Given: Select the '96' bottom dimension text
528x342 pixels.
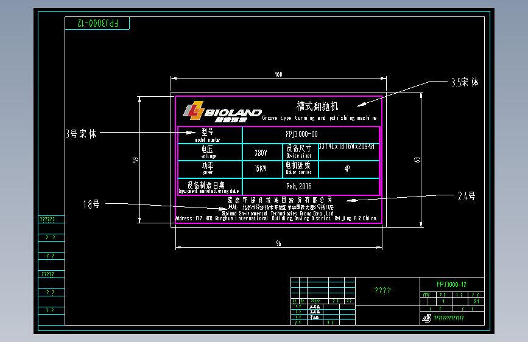Looking at the screenshot, I should point(278,243).
